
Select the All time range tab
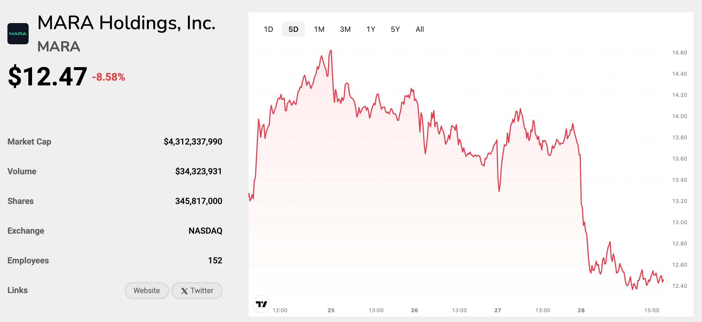point(420,29)
